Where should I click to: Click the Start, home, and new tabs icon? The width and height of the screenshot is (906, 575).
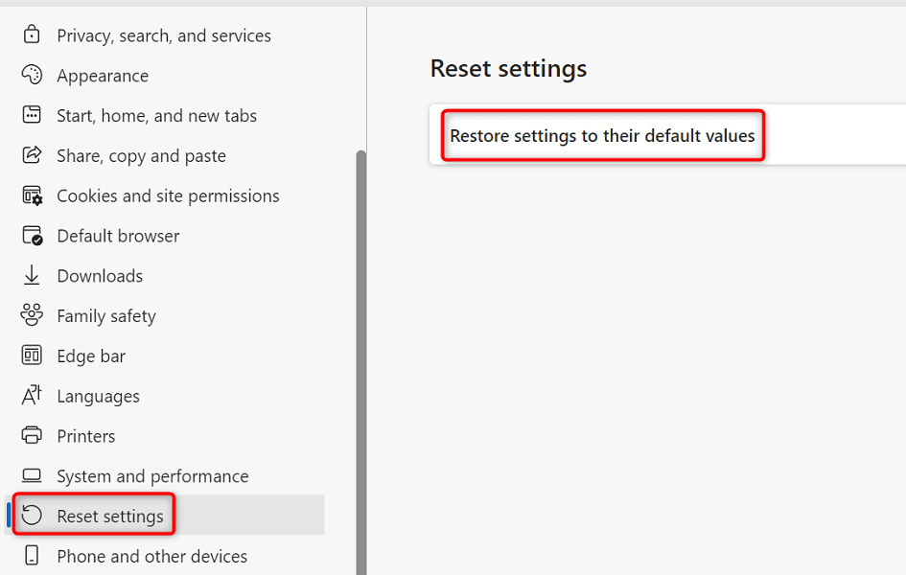tap(33, 115)
